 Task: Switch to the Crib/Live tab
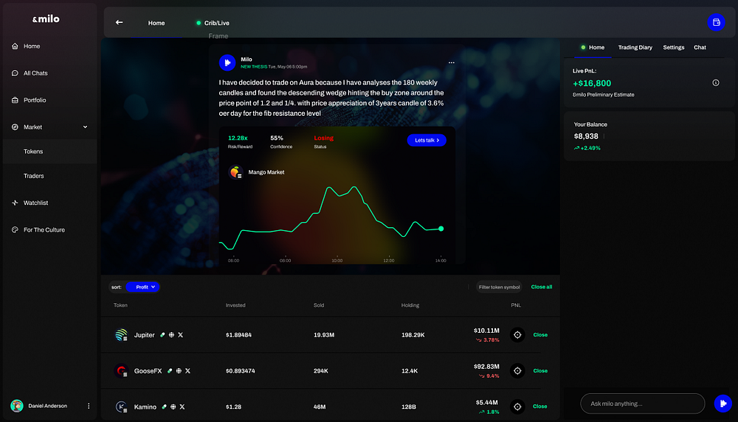click(213, 23)
